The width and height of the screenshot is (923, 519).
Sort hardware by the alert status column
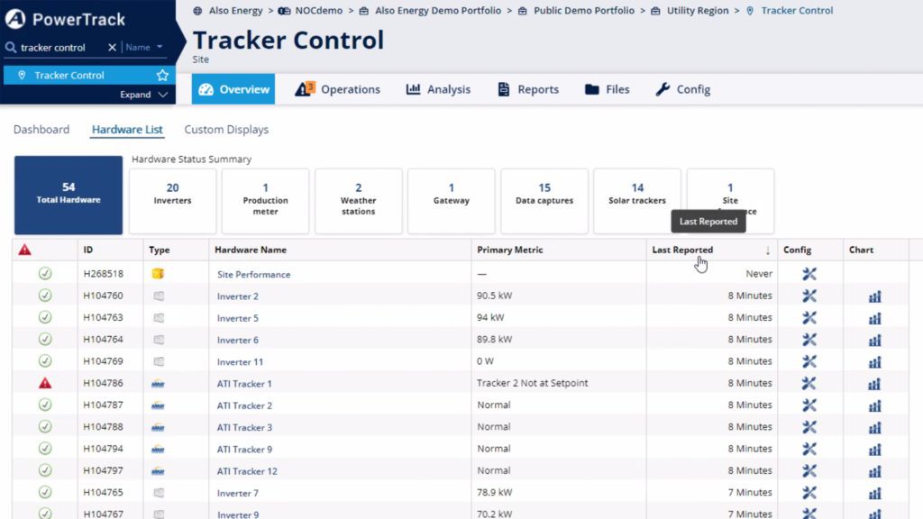[x=24, y=250]
